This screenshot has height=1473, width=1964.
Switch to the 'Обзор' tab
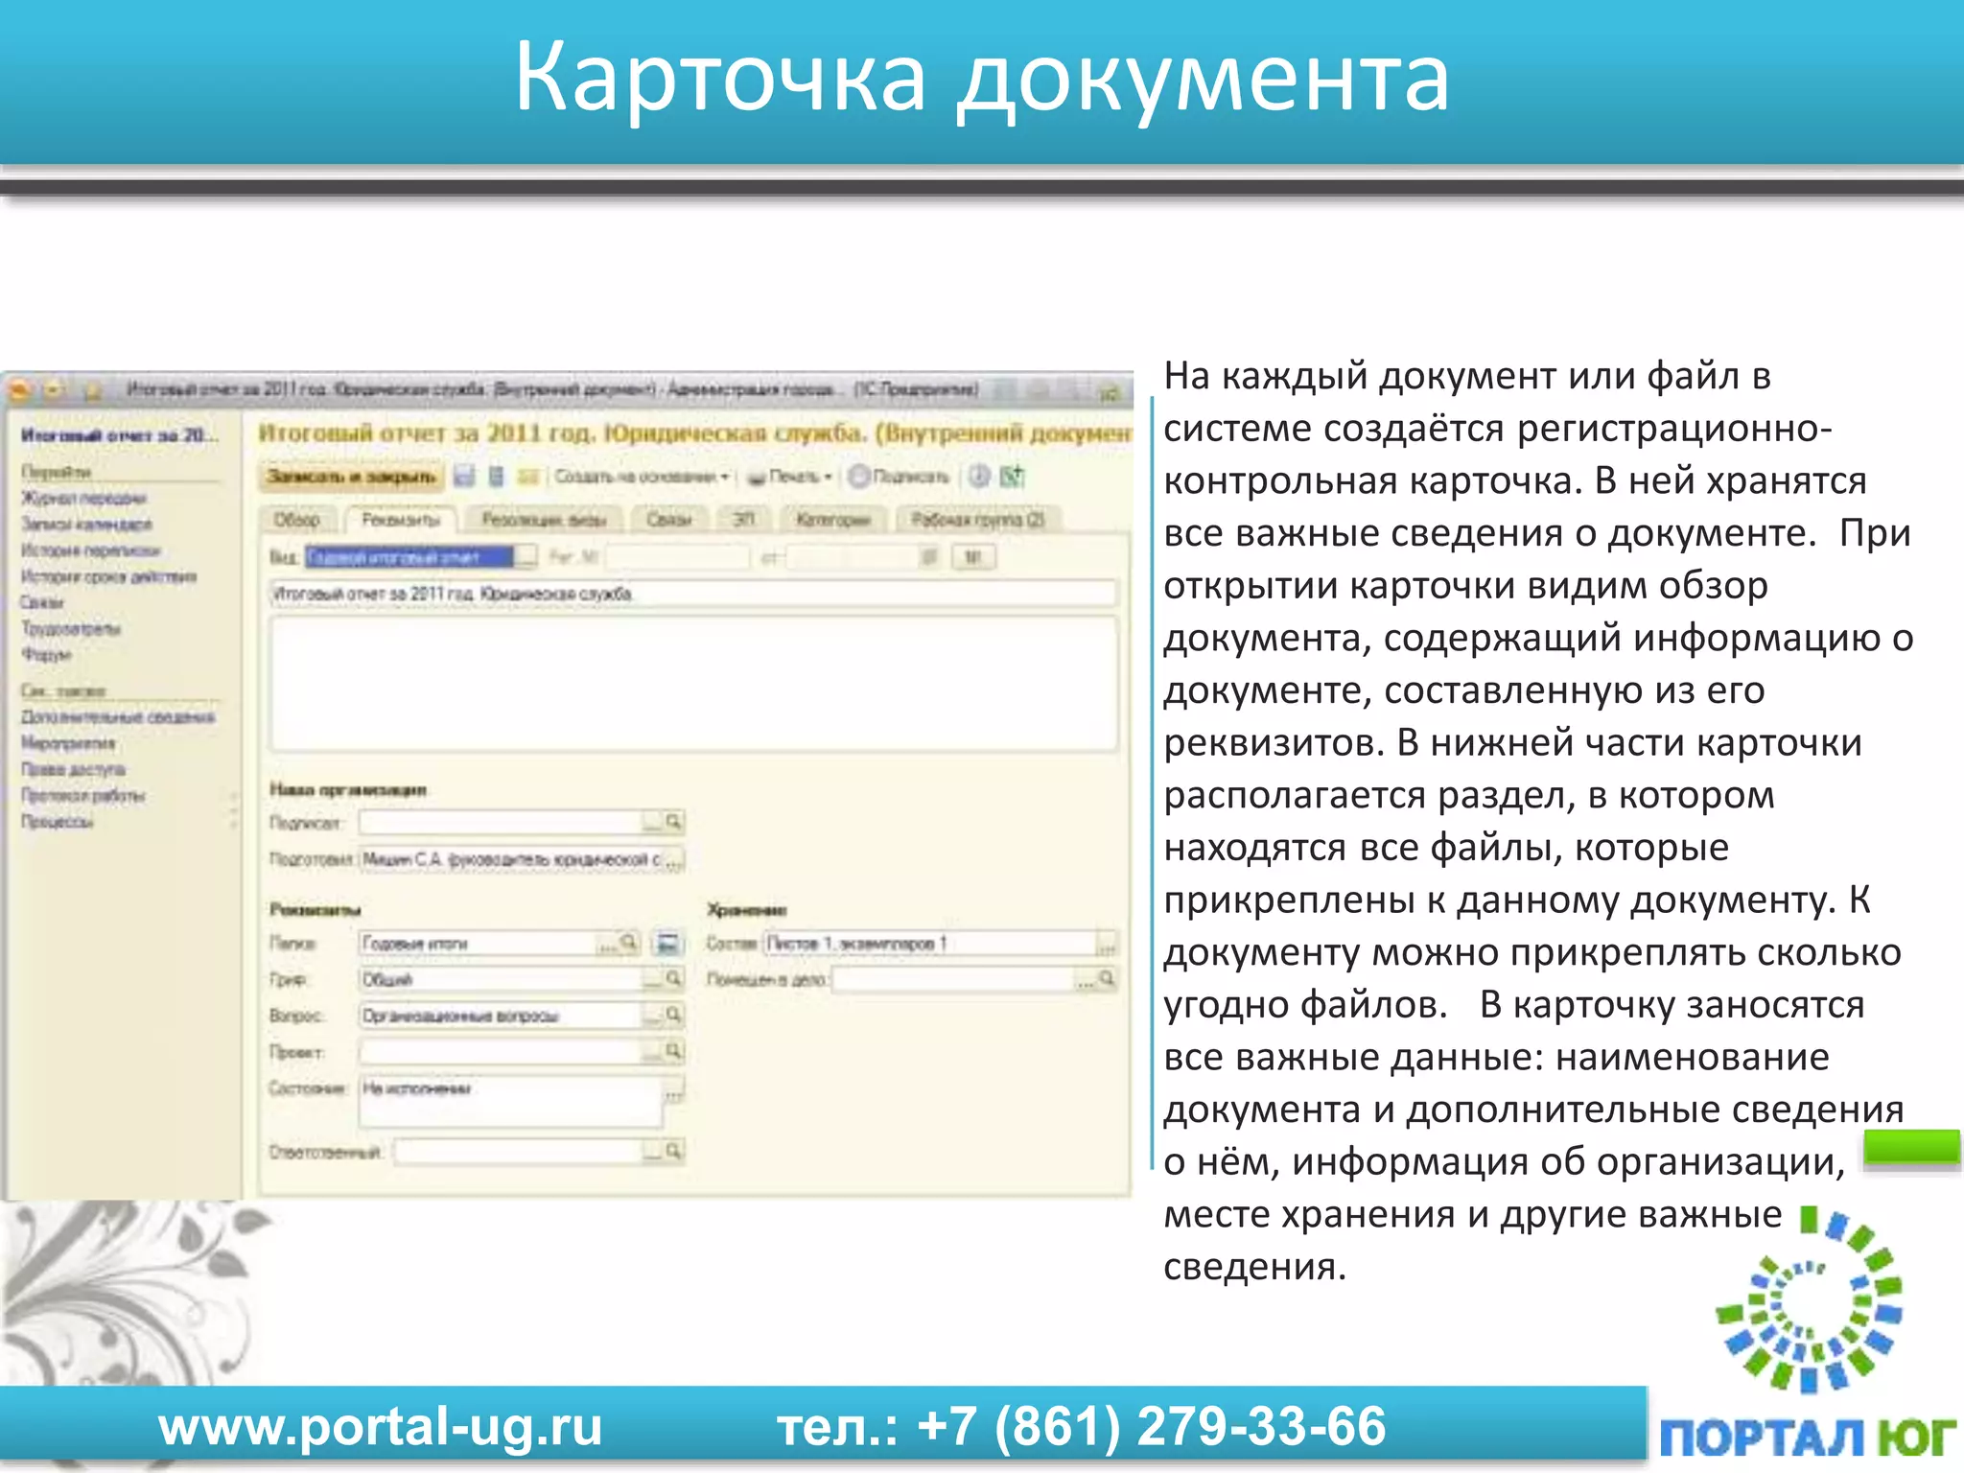(297, 520)
